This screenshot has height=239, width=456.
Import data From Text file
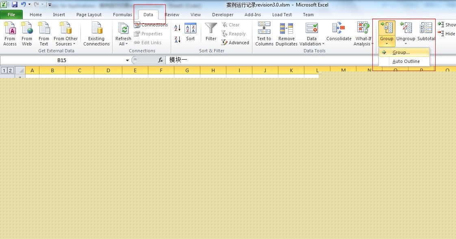[x=44, y=34]
